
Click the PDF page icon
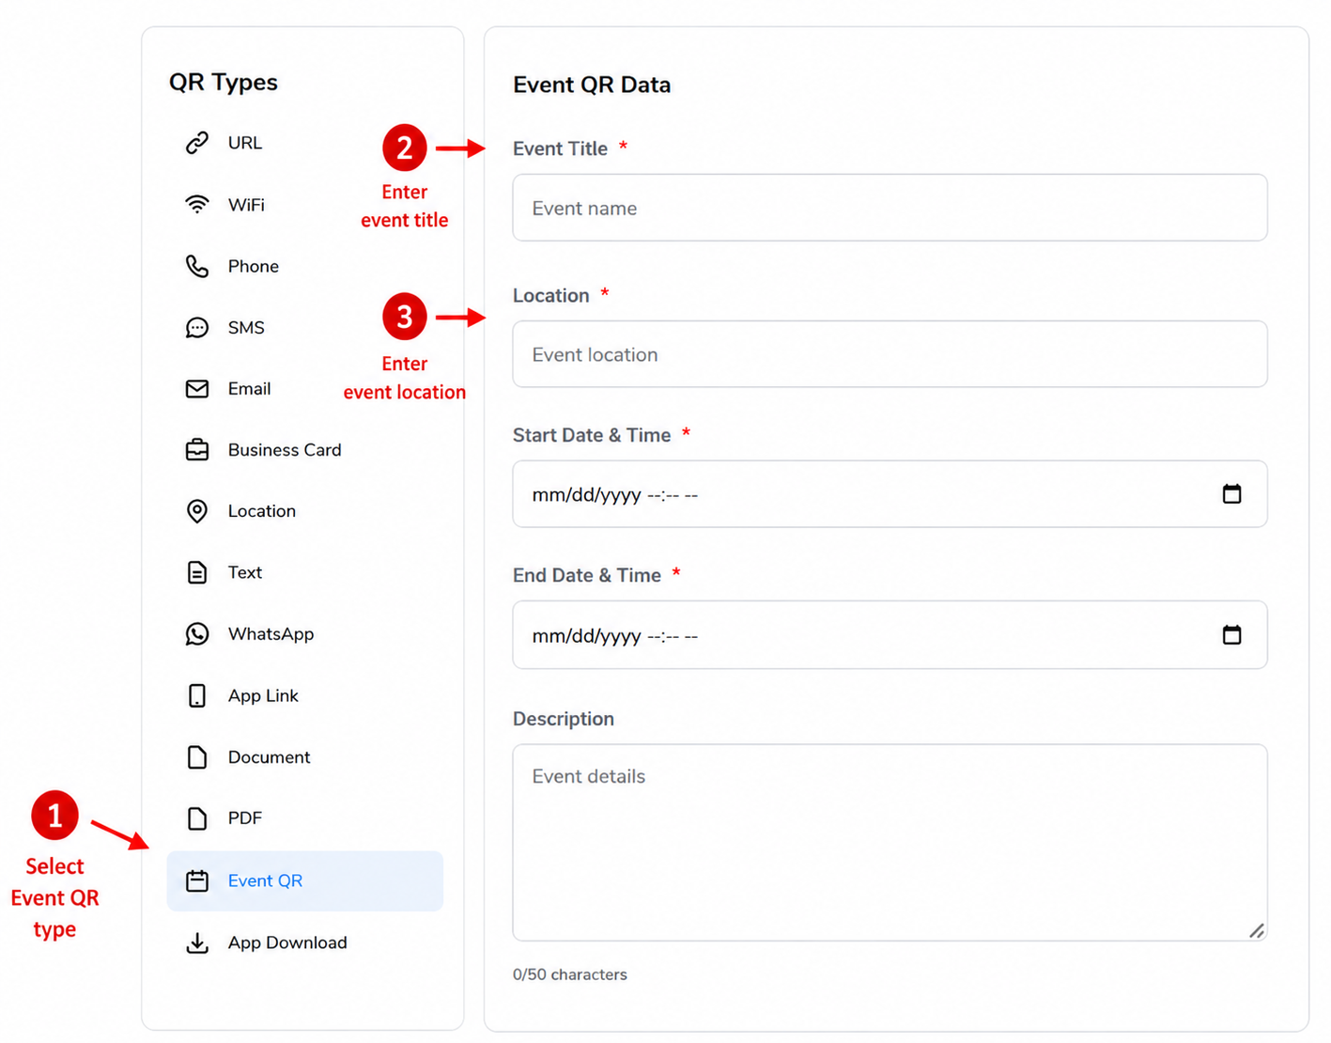pyautogui.click(x=197, y=818)
